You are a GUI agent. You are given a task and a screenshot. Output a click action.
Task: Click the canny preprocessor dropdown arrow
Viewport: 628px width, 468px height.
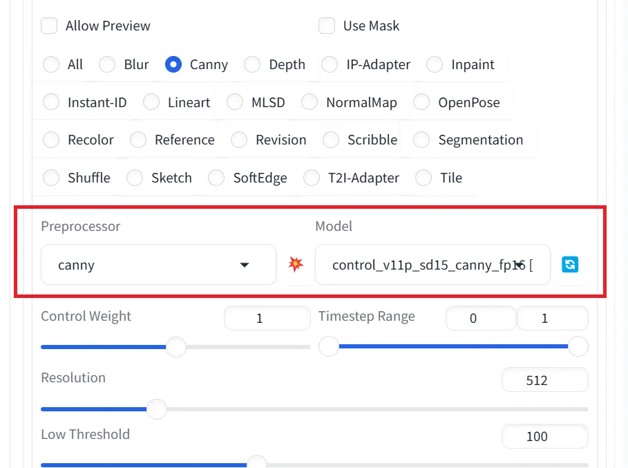pyautogui.click(x=245, y=264)
